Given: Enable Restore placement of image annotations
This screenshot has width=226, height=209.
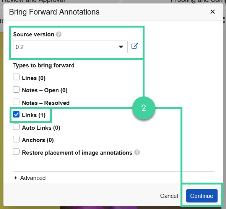Looking at the screenshot, I should [16, 152].
